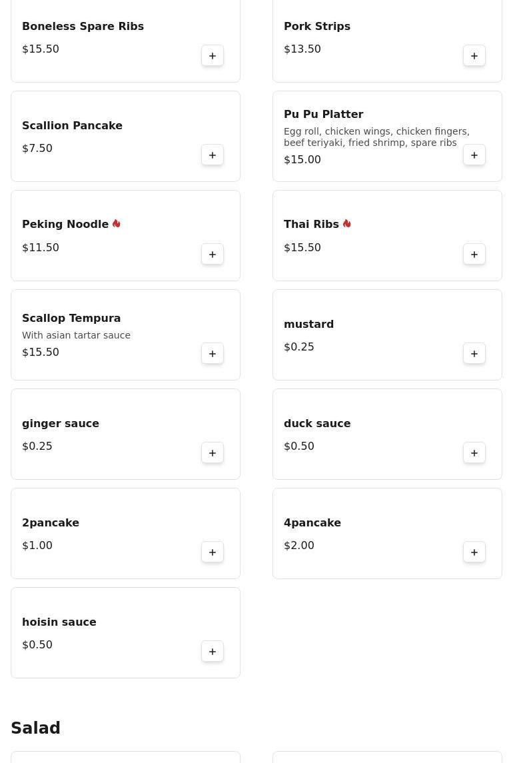Screen dimensions: 513x763
Task: Add 2pancake item to order
Action: tap(213, 552)
